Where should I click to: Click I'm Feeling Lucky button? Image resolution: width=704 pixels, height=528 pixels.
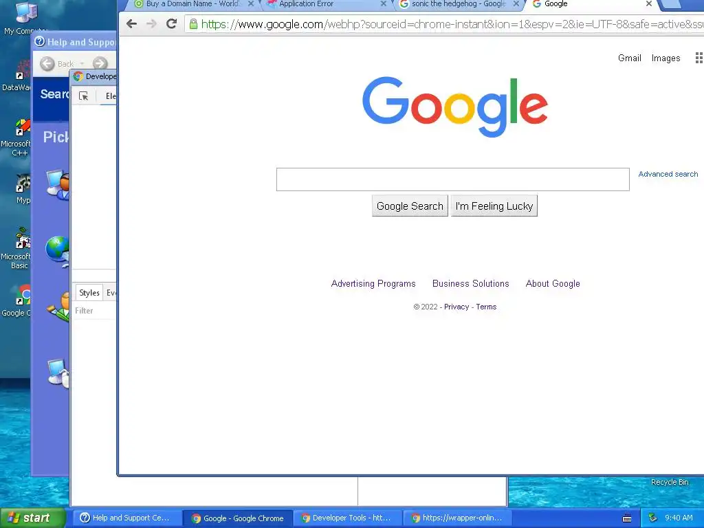[494, 206]
